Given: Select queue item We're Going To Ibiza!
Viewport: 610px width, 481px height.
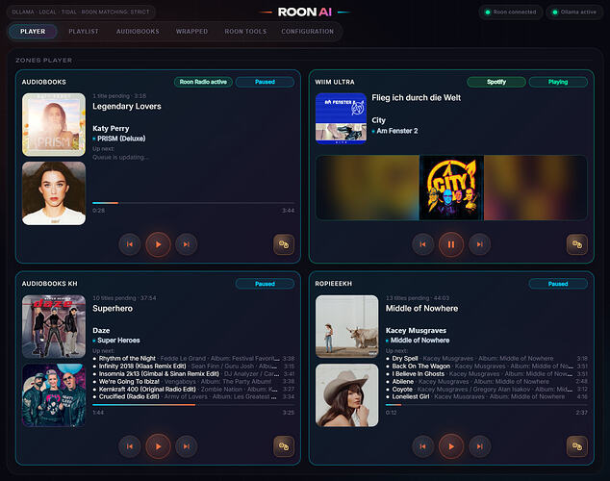Looking at the screenshot, I should click(x=193, y=382).
